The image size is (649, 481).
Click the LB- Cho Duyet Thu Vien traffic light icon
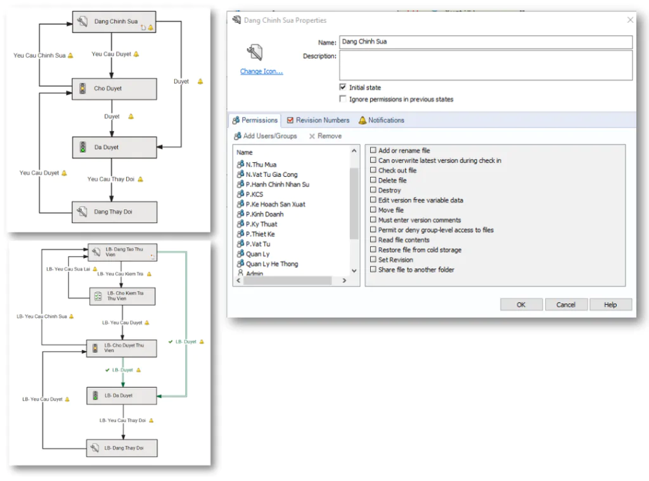[95, 348]
